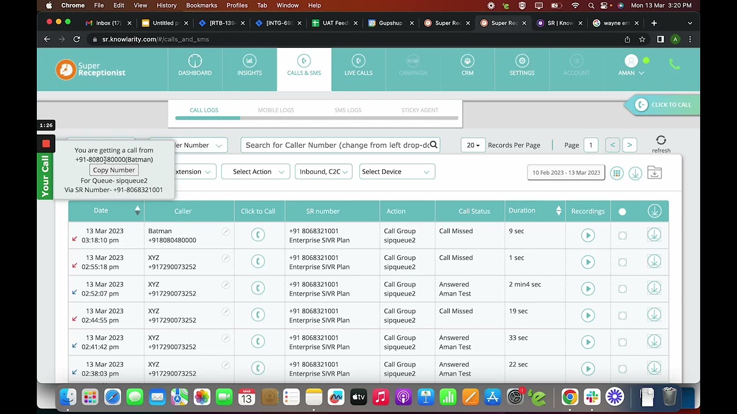Play recording for the 33 sec call

tap(588, 342)
